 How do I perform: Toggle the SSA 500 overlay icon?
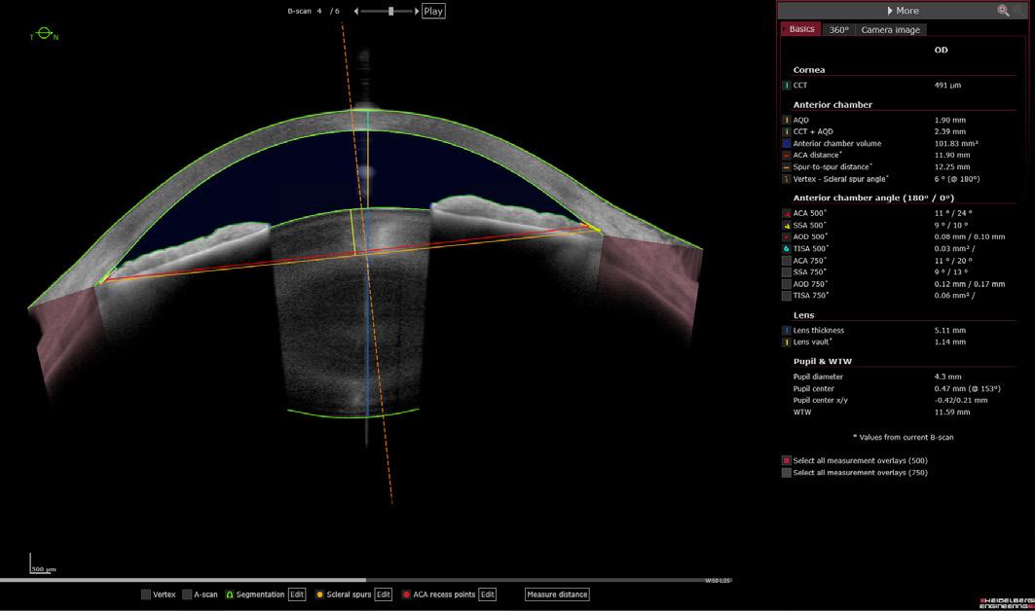[x=786, y=225]
